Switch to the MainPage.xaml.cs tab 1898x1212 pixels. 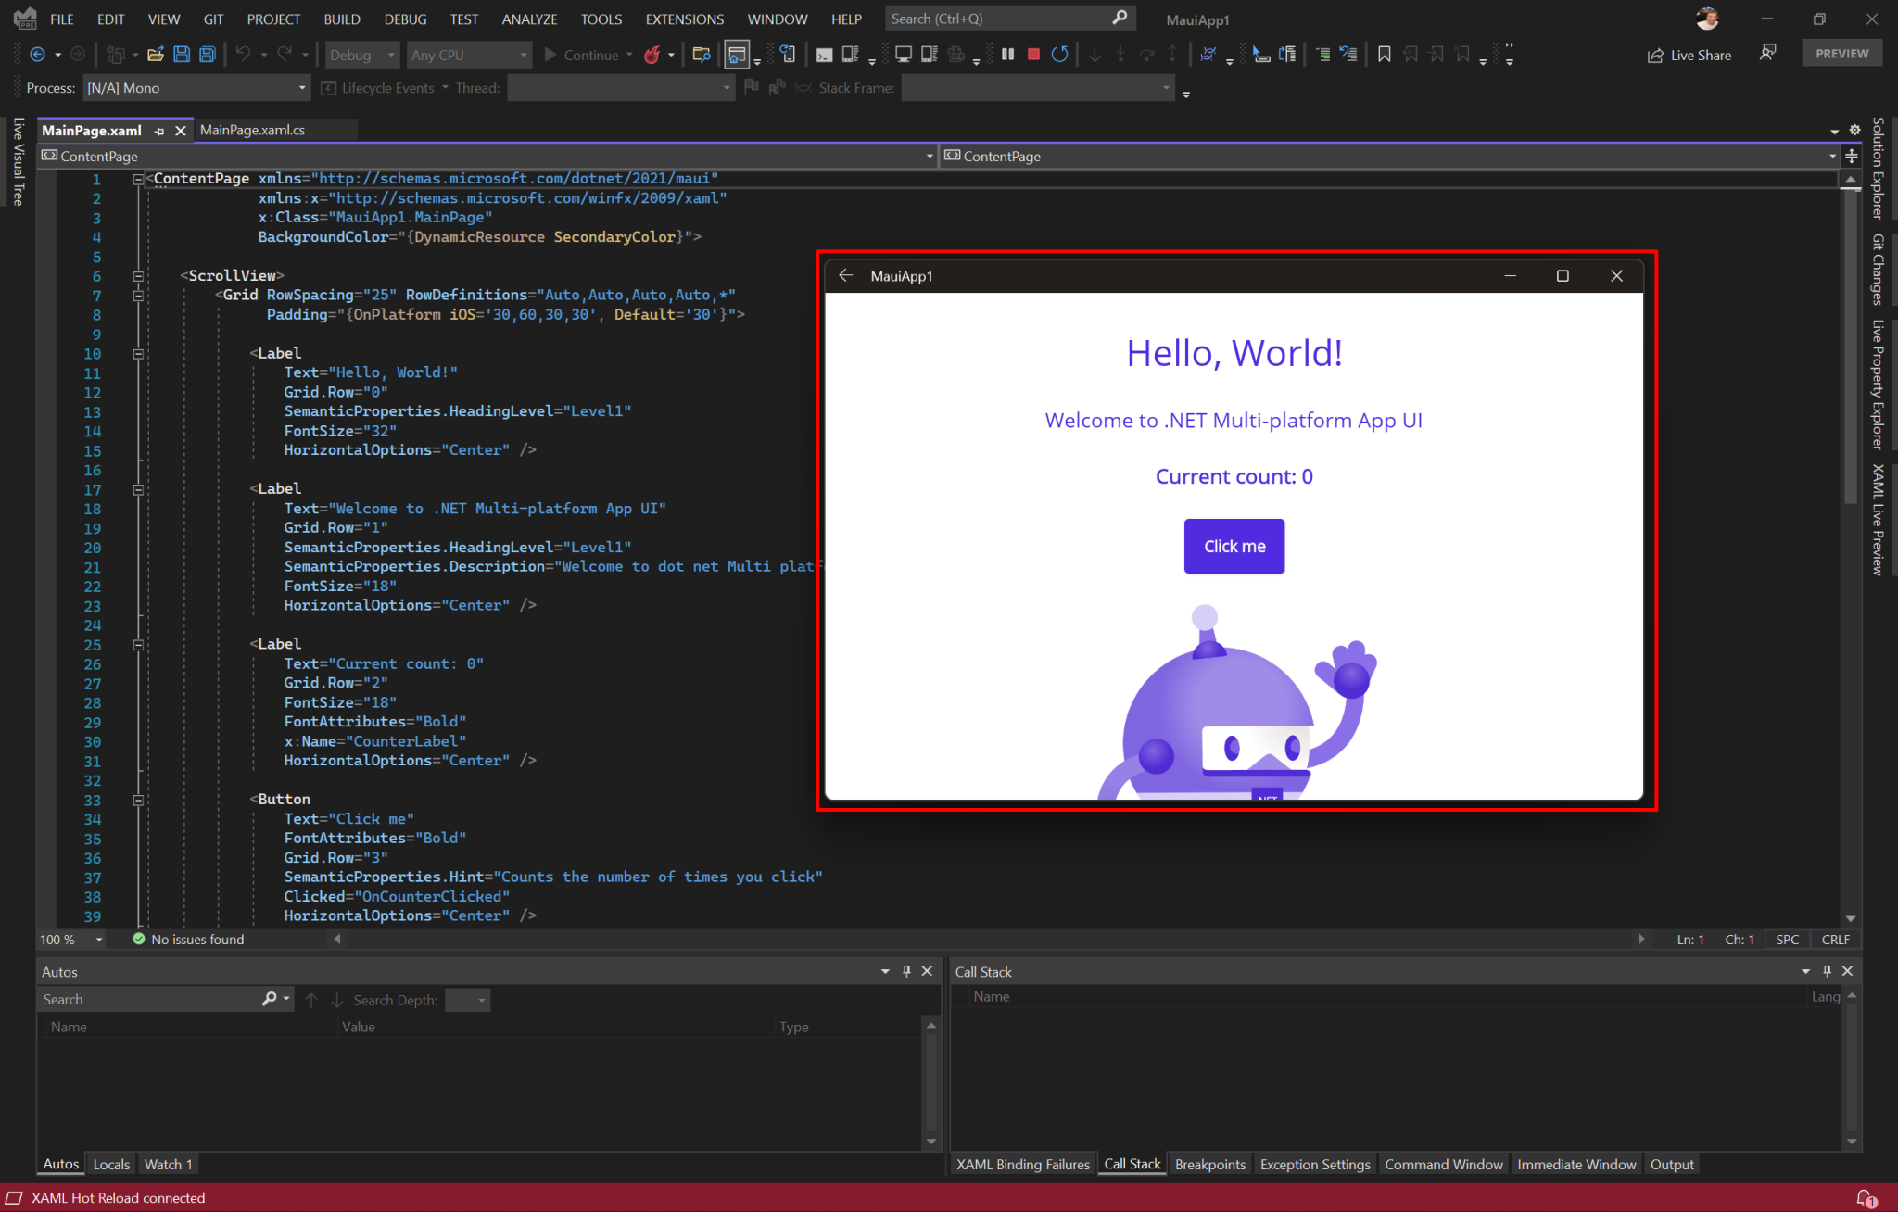(253, 130)
